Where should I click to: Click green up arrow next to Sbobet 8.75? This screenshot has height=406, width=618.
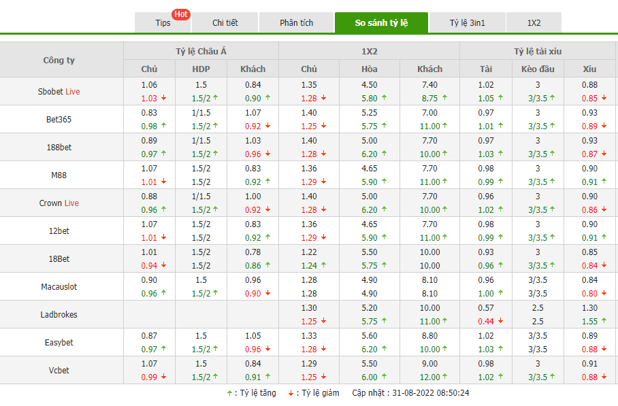(444, 98)
